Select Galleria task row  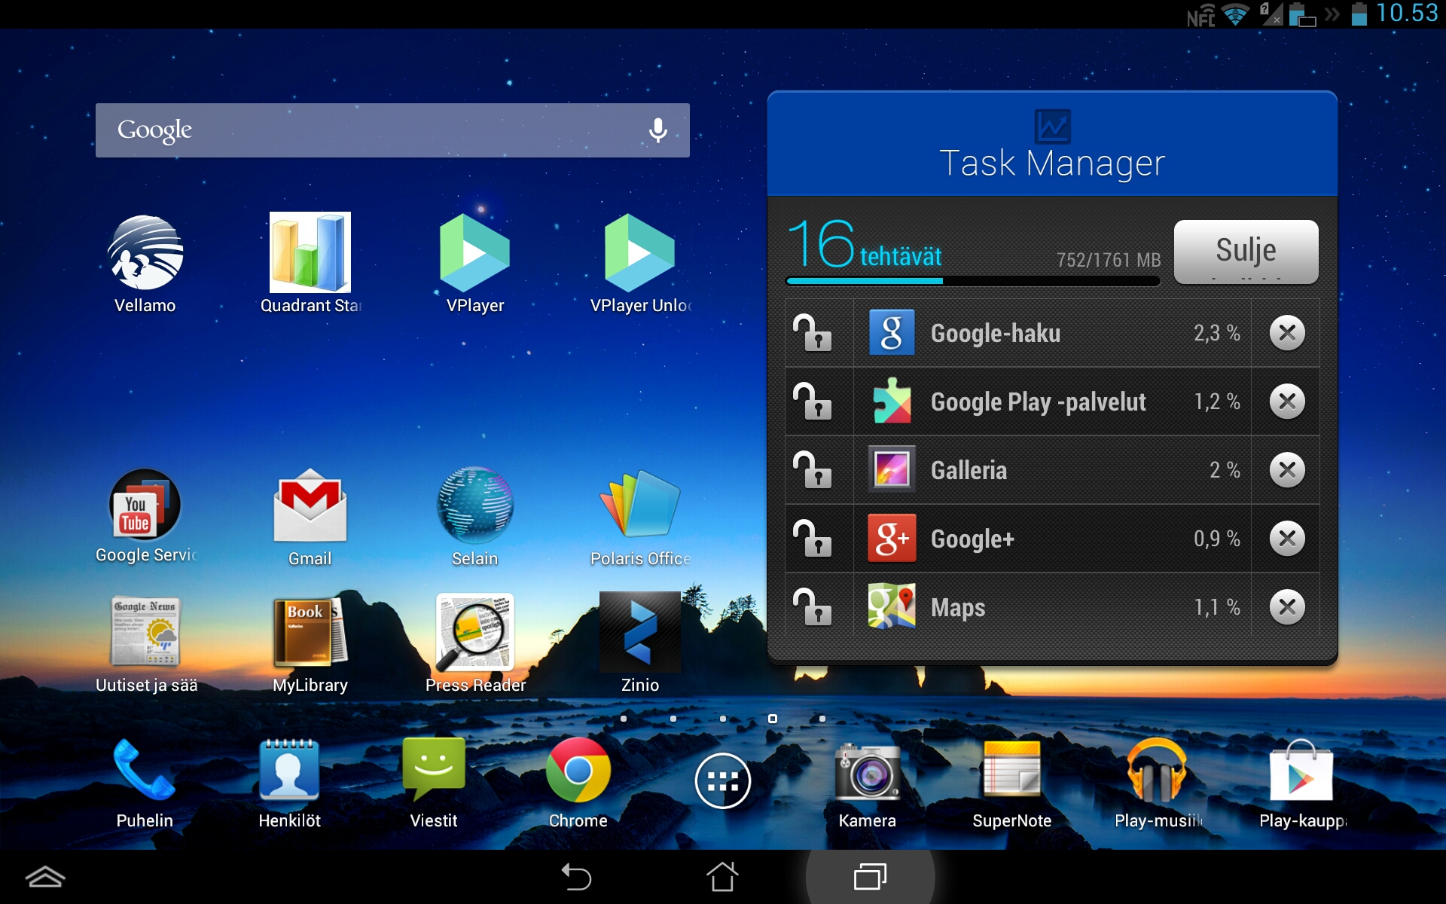(1052, 470)
